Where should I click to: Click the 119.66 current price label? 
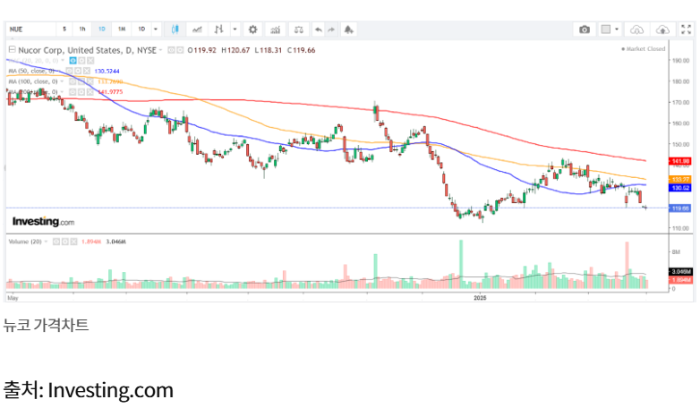pyautogui.click(x=680, y=208)
